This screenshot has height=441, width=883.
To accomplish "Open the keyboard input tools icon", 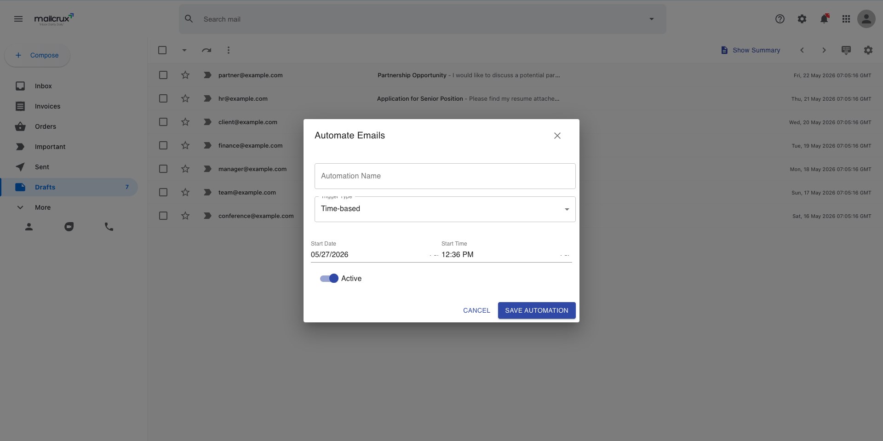I will [x=846, y=50].
